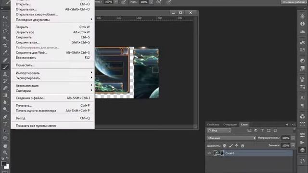
Task: Open layer opacity slider arrow in Layers panel
Action: (293, 138)
